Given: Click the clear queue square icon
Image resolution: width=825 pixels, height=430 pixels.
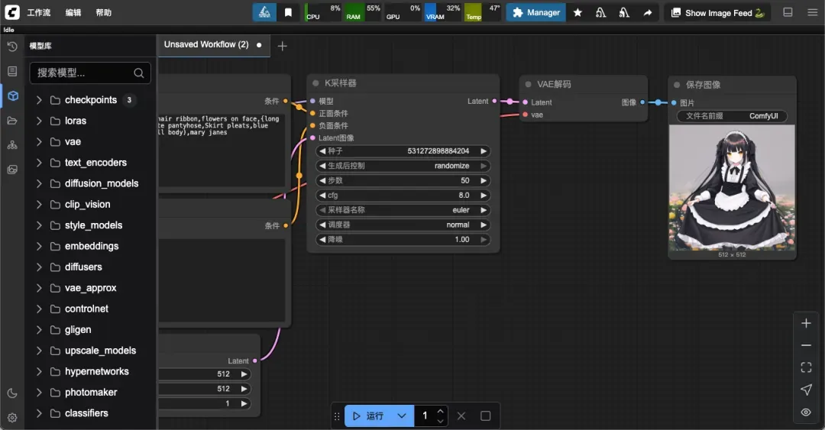Looking at the screenshot, I should [x=486, y=415].
